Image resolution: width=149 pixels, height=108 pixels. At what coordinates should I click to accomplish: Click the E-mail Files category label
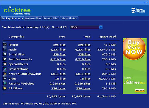click(16, 55)
